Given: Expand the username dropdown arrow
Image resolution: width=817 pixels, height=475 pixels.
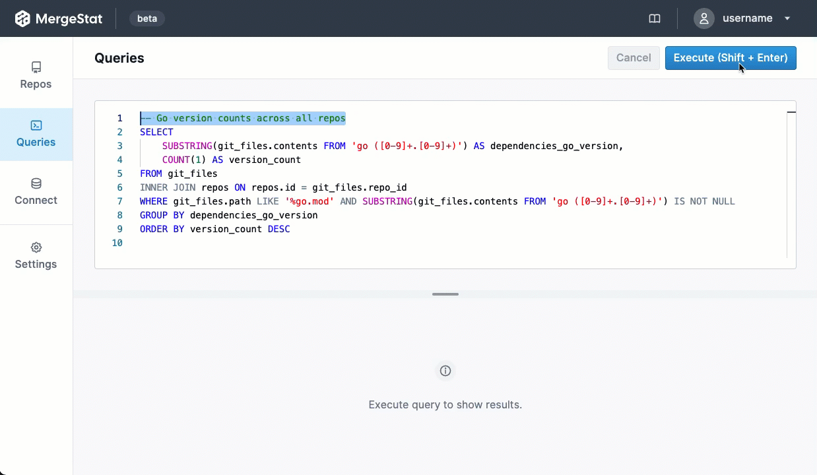Looking at the screenshot, I should click(787, 18).
